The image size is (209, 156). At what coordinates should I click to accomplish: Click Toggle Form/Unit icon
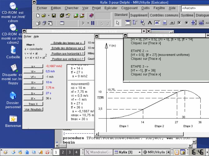[50, 23]
